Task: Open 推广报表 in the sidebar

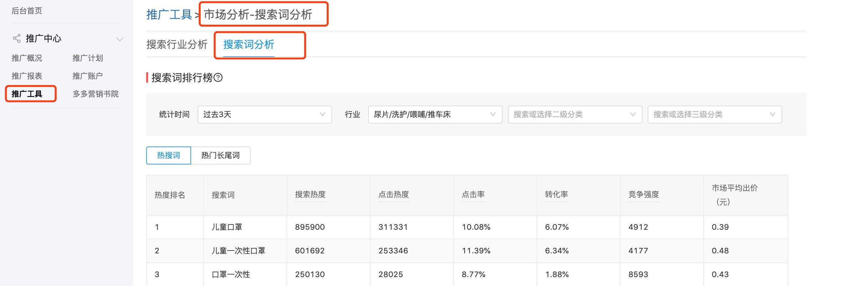Action: click(27, 76)
